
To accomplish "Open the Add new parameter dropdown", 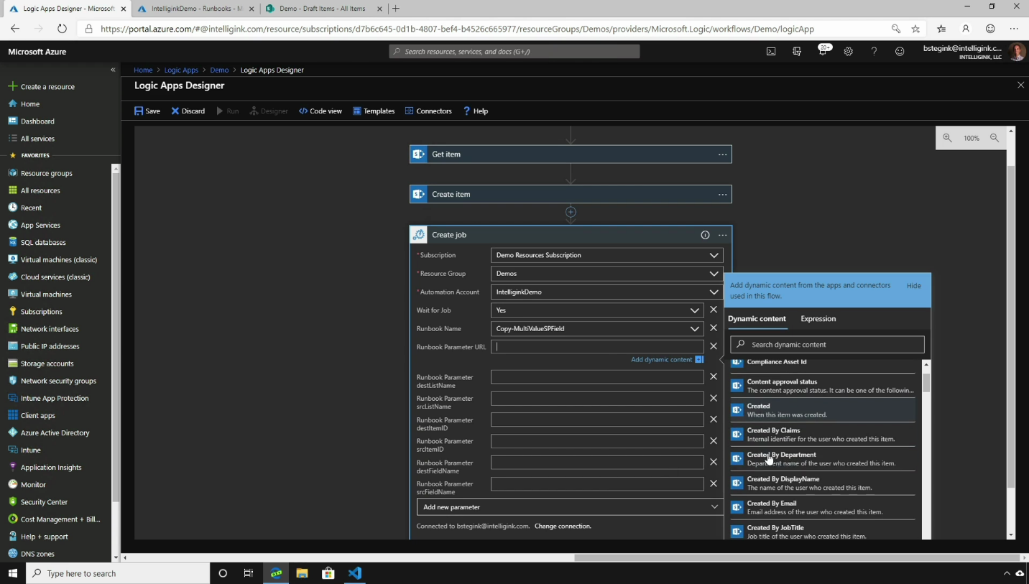I will (x=570, y=507).
